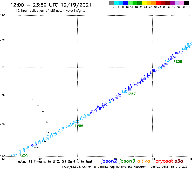Click the 9.91 wave height value
The width and height of the screenshot is (192, 169).
[131, 87]
